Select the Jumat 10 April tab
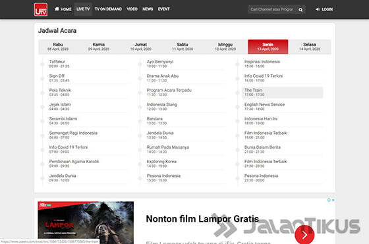The image size is (369, 244). pyautogui.click(x=141, y=47)
